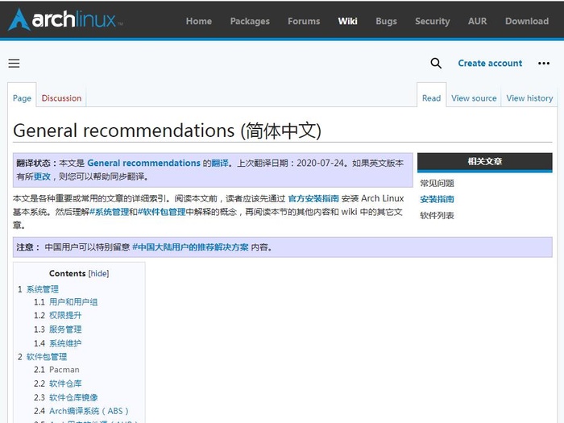
Task: Click the Arch Linux logo
Action: click(65, 19)
